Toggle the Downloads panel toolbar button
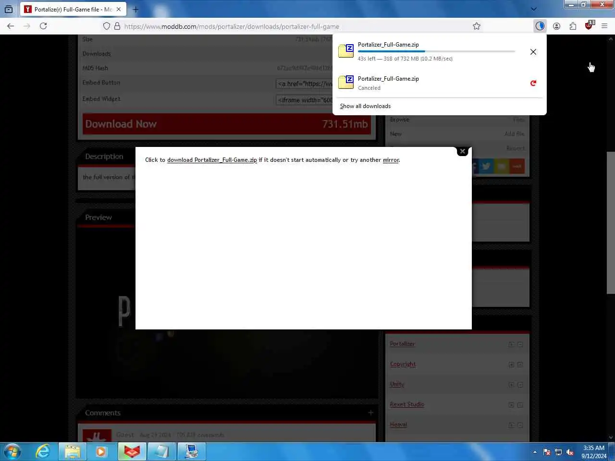Viewport: 615px width, 461px height. (540, 26)
